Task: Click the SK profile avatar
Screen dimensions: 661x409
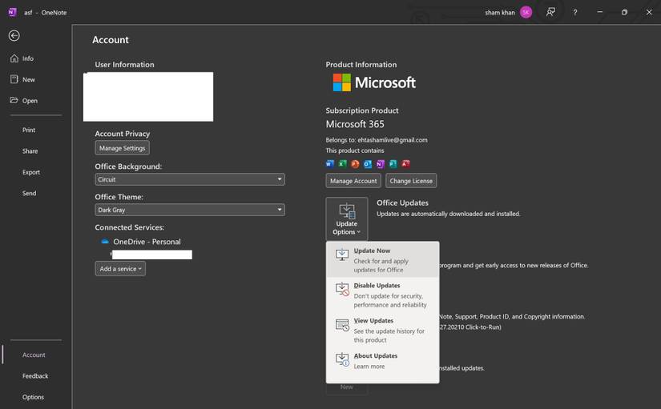Action: pos(526,12)
